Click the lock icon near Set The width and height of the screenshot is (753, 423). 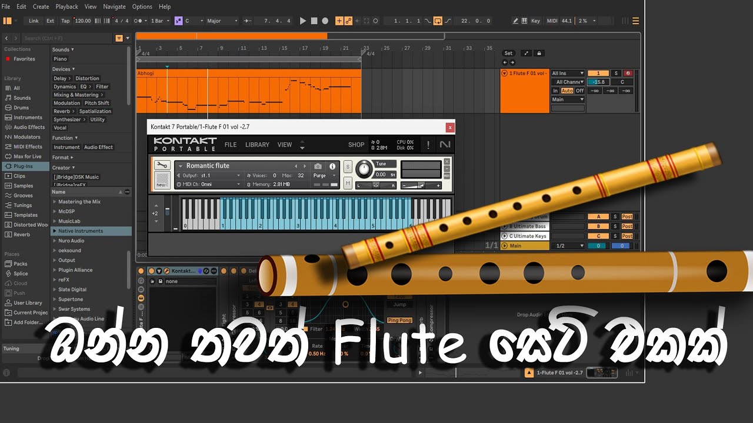click(539, 53)
